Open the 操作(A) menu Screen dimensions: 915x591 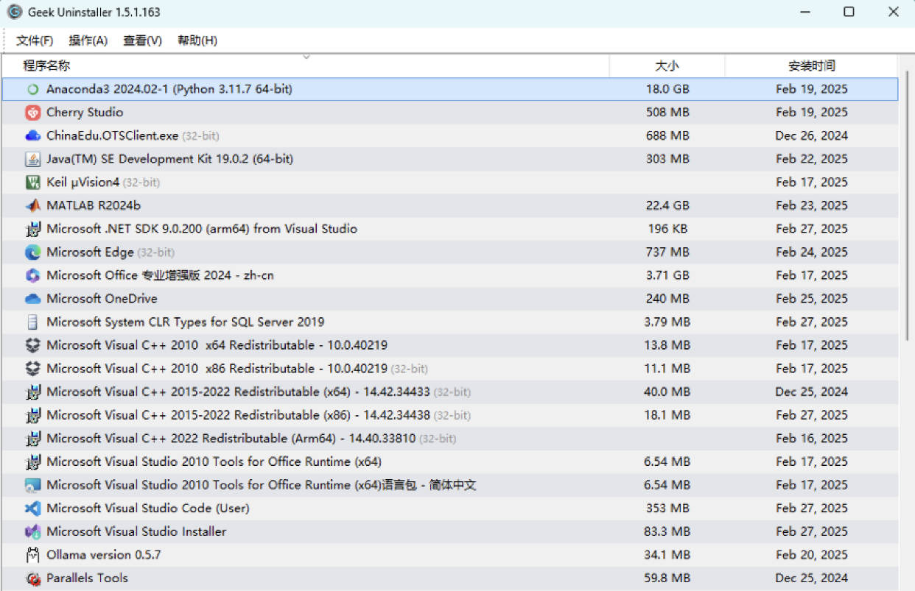tap(88, 40)
